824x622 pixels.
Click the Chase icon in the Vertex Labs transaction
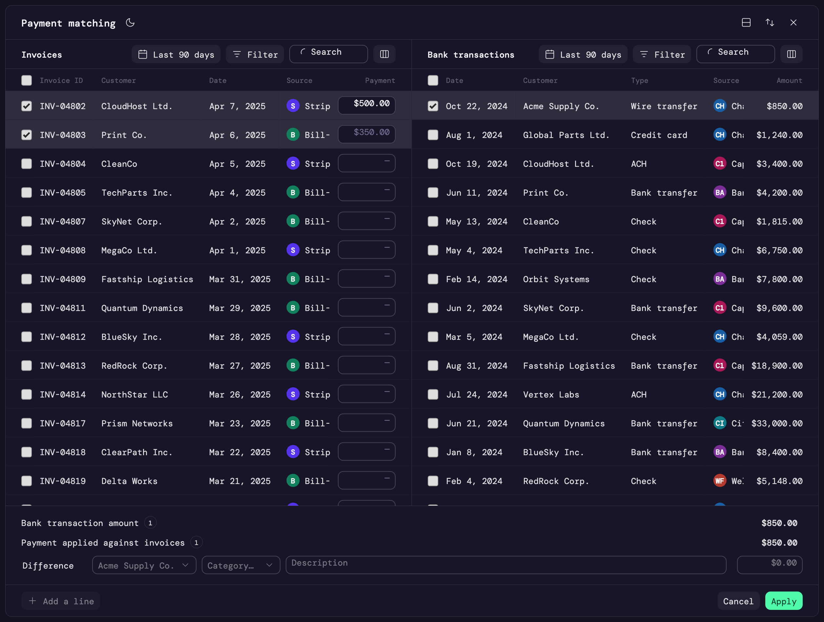pos(720,394)
